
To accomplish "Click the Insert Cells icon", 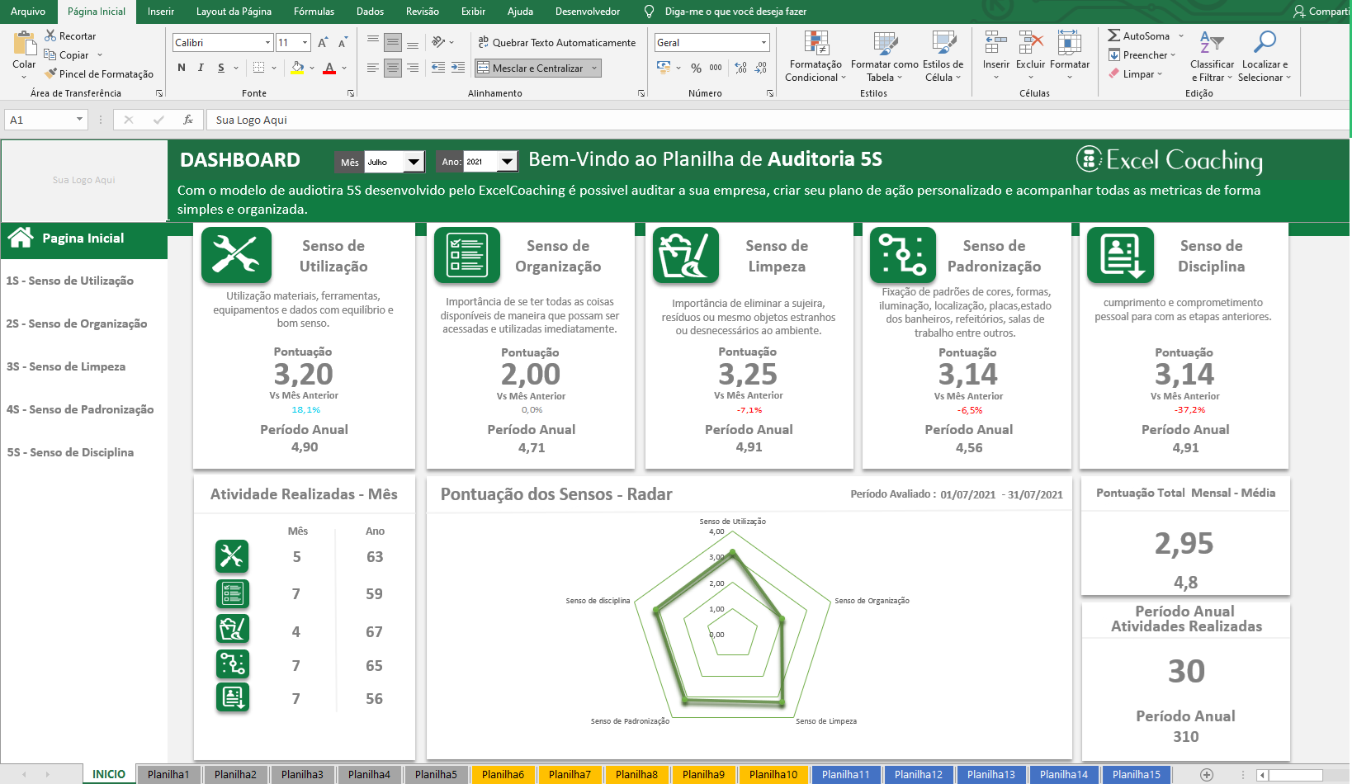I will pyautogui.click(x=995, y=43).
